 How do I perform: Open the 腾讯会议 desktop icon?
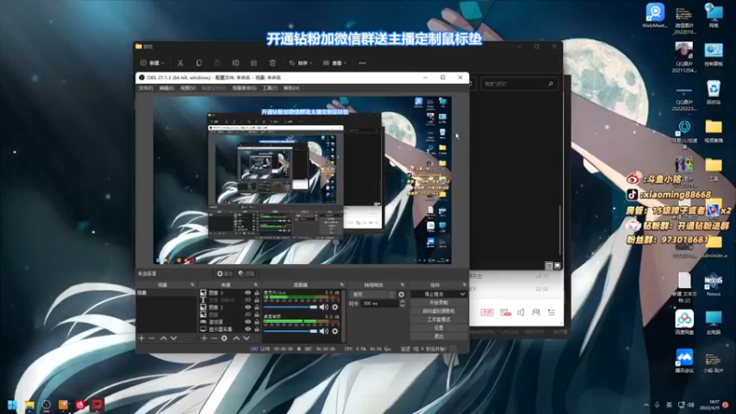(684, 361)
